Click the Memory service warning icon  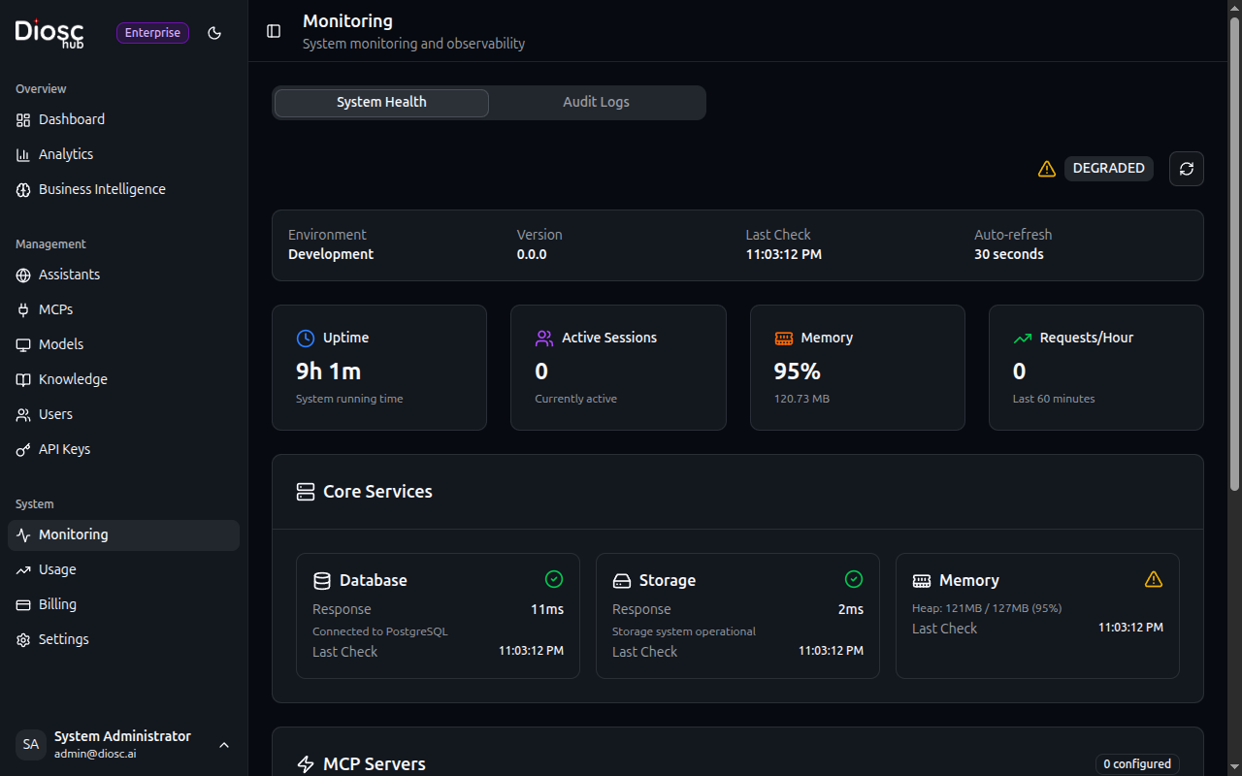click(1153, 579)
